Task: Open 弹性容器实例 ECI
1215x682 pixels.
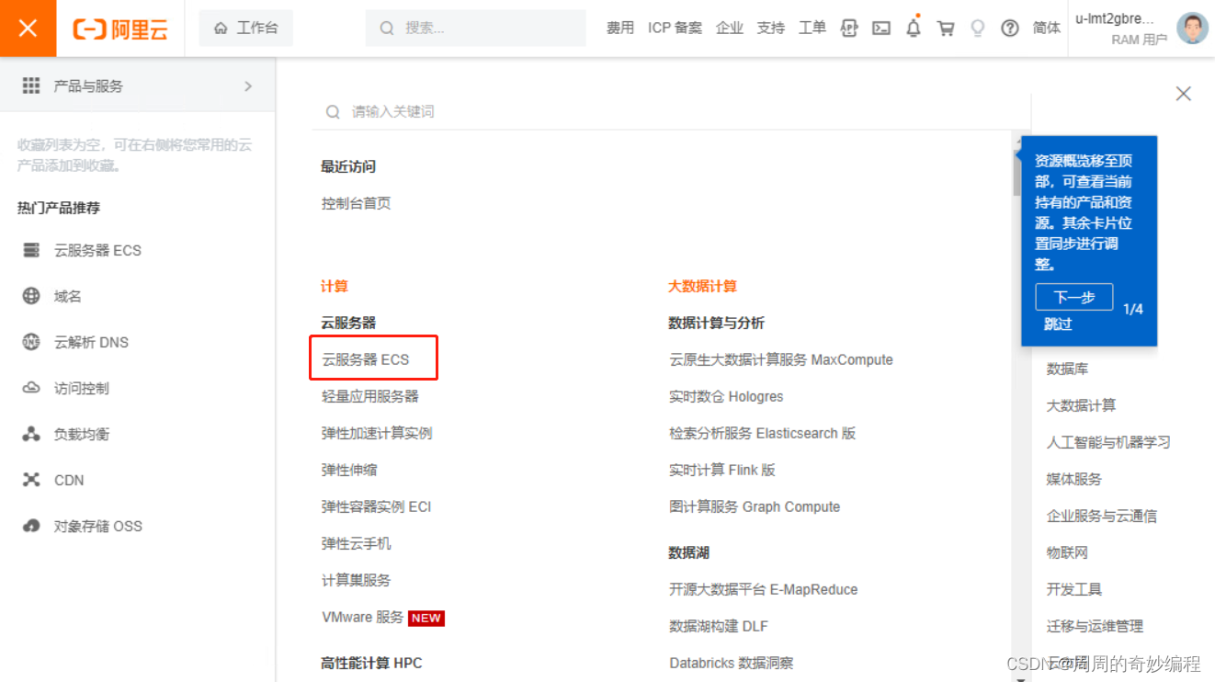Action: (x=376, y=506)
